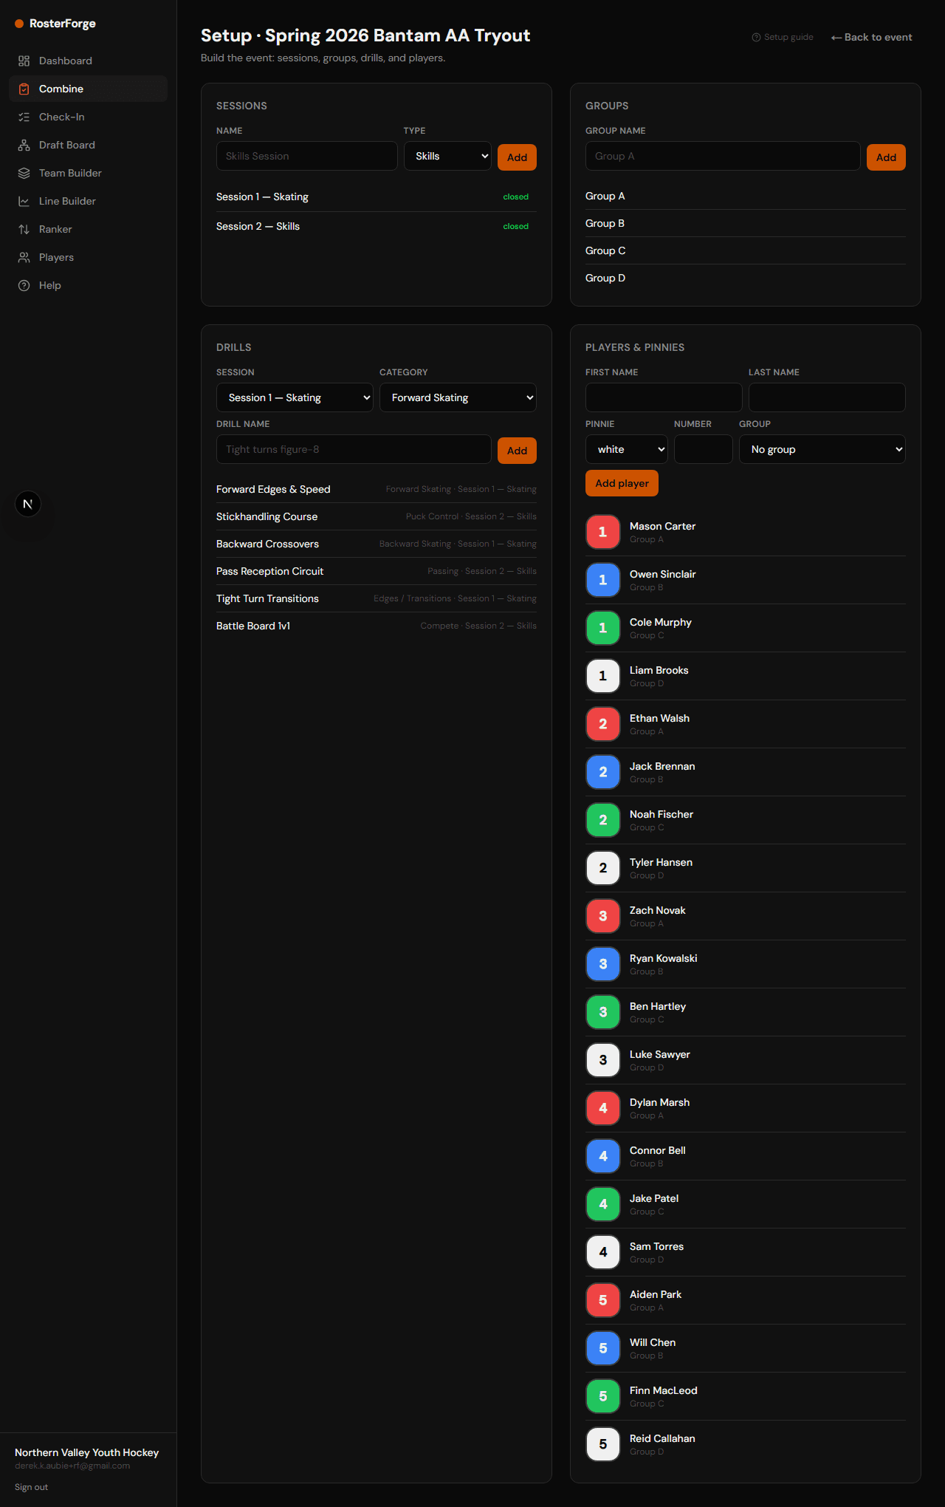The width and height of the screenshot is (945, 1507).
Task: Click the RosterForge orange logo dot
Action: pyautogui.click(x=19, y=24)
